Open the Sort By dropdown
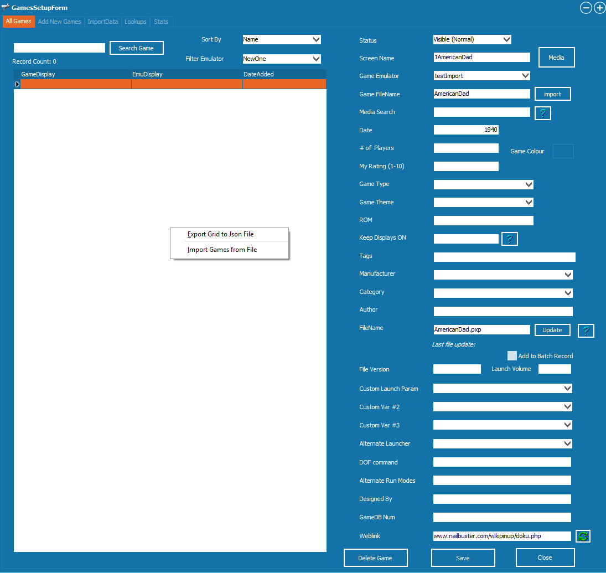 (282, 39)
